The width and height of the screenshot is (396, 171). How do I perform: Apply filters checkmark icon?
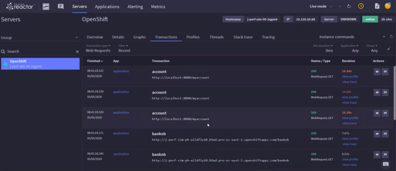pos(389,49)
